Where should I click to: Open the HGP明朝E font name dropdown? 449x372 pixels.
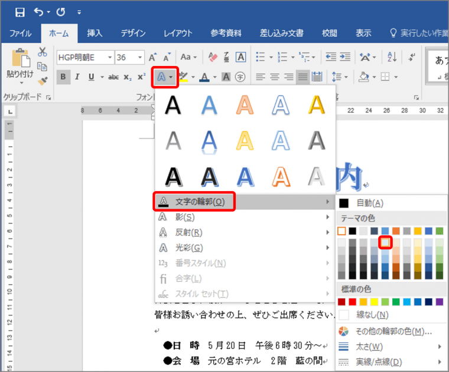(x=110, y=57)
